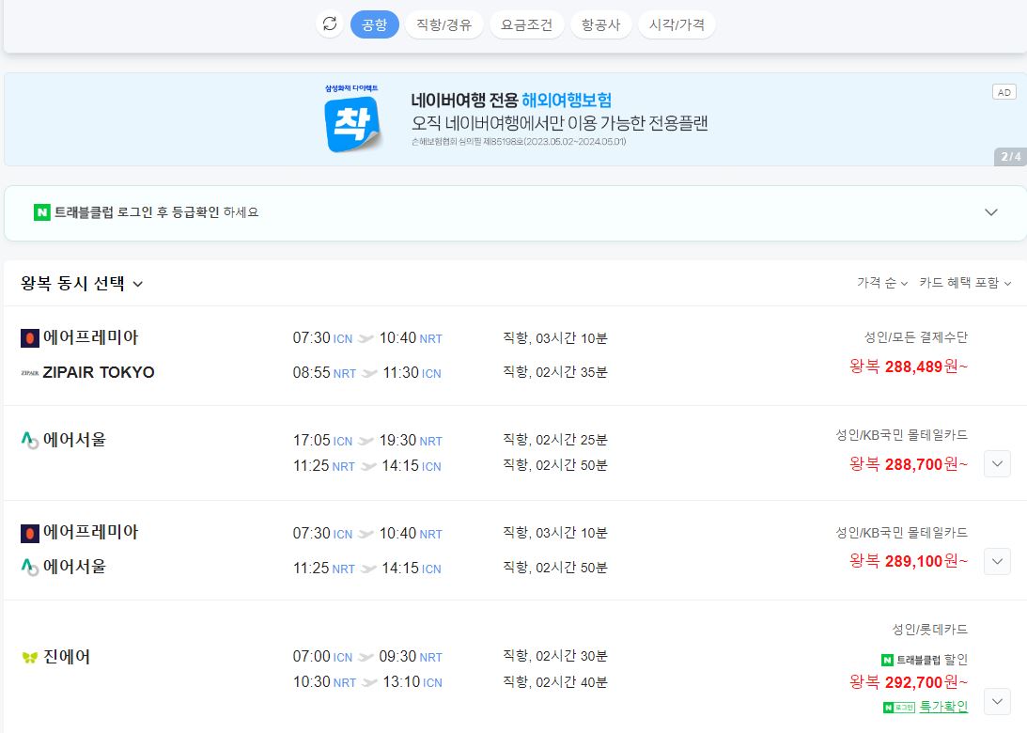Select the 왕복 292,700원 fare
The width and height of the screenshot is (1027, 733).
point(908,682)
